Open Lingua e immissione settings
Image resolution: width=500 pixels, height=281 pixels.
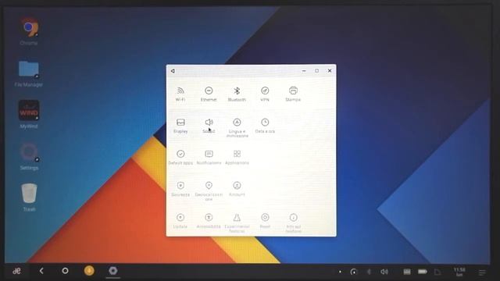coord(237,127)
